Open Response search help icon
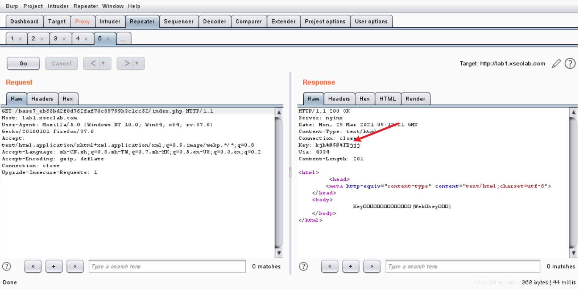 pos(303,266)
